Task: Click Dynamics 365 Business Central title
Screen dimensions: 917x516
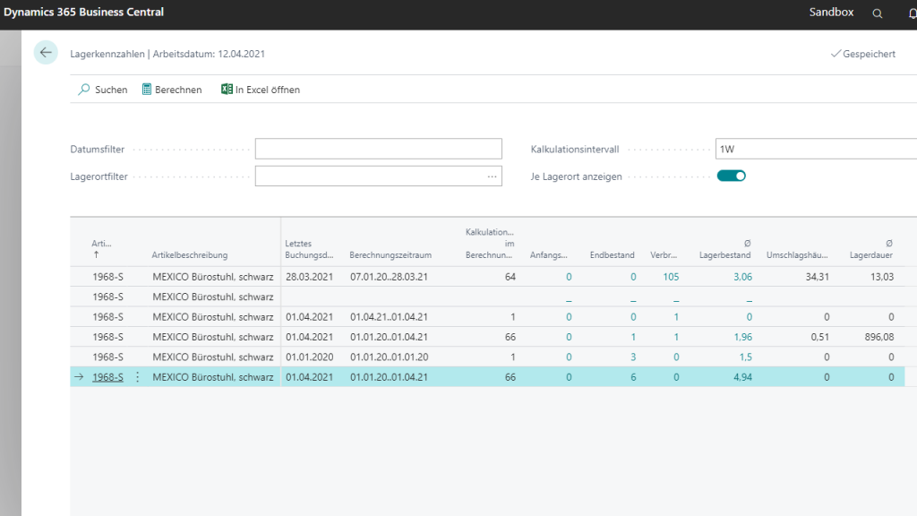Action: coord(83,13)
